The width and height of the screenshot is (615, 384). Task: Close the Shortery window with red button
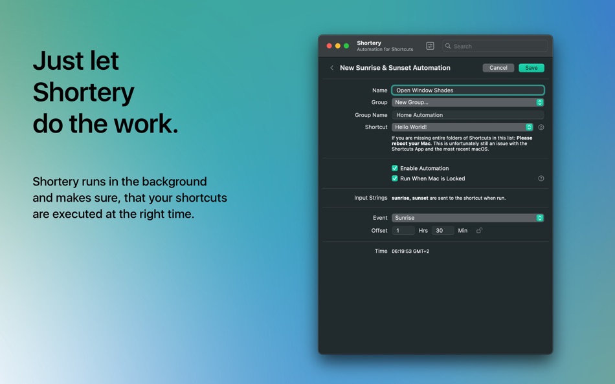point(329,46)
